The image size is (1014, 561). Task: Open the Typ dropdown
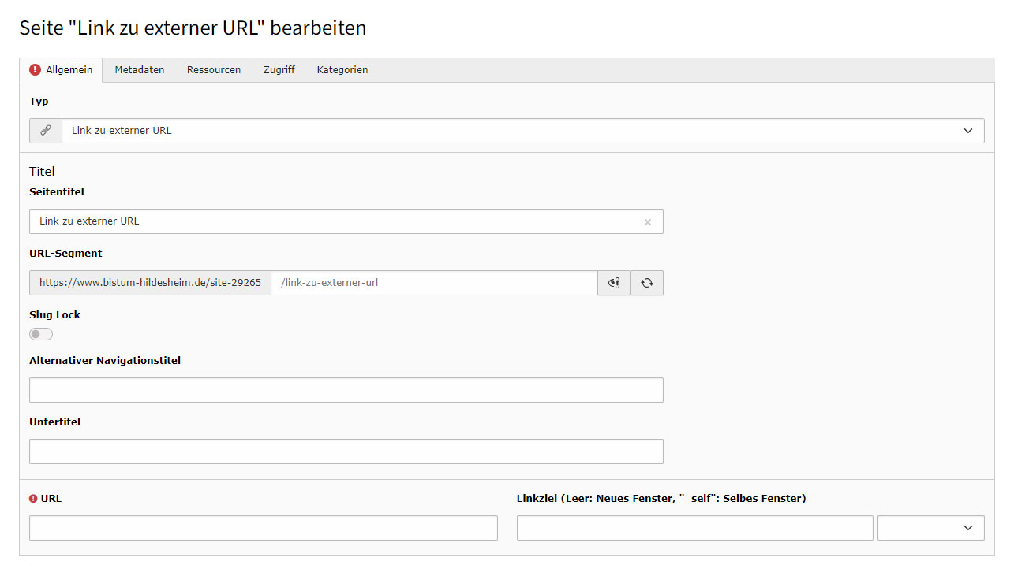[x=522, y=131]
